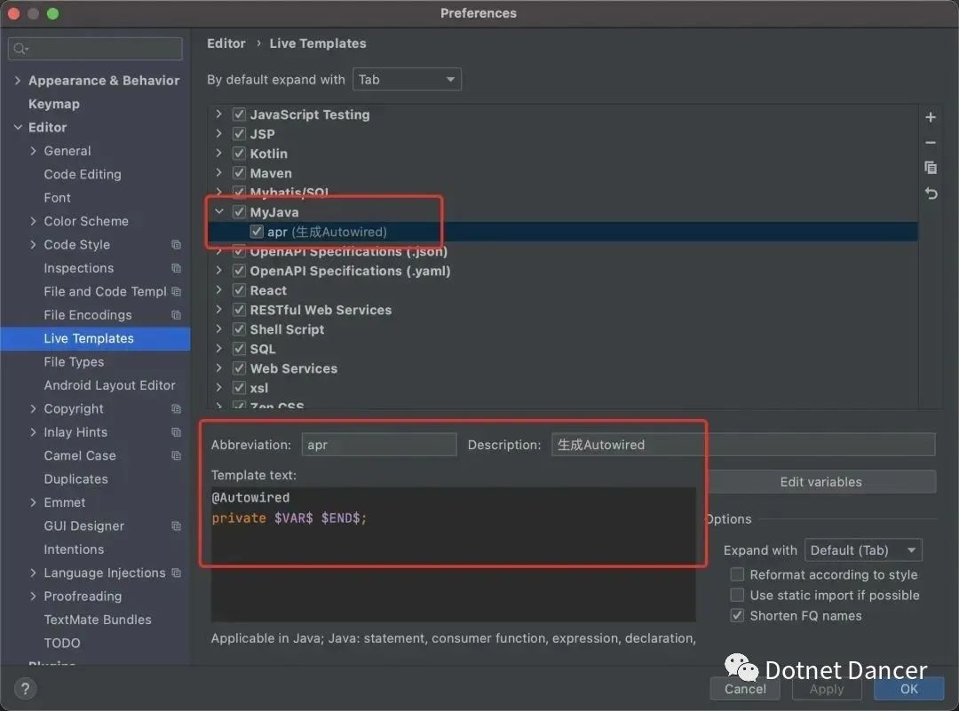Collapse the MyJava template group

click(219, 211)
